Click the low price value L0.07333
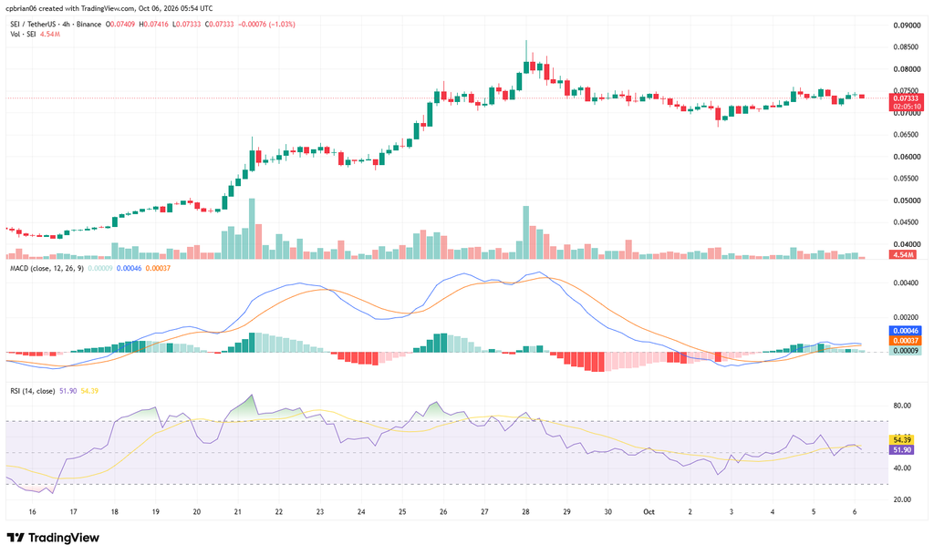934x555 pixels. coord(186,25)
